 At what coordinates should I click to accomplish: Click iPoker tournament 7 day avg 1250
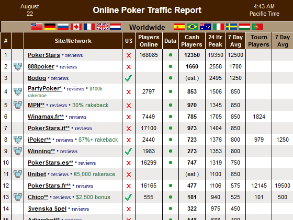(283, 140)
